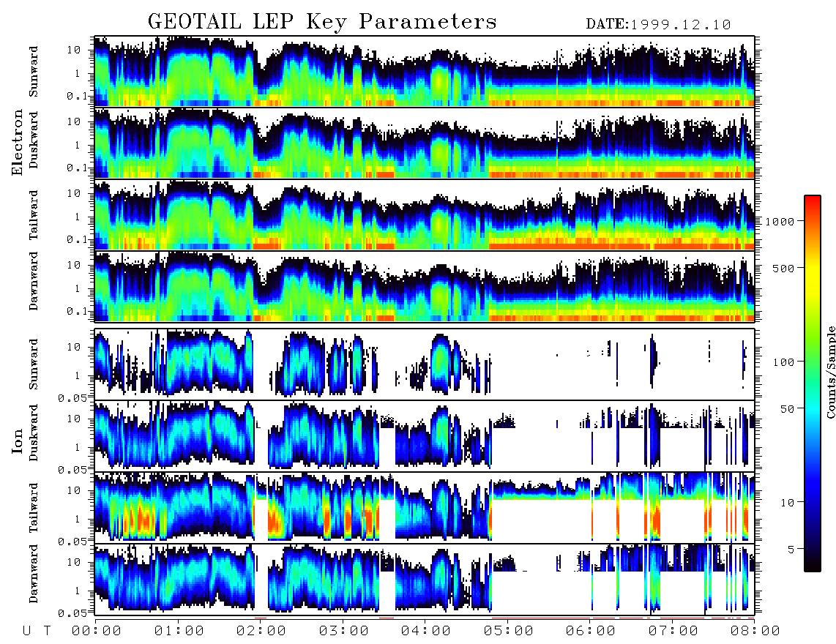Click the Electron Dawnward spectrogram panel
Viewport: 836px width, 644px height.
[x=425, y=286]
